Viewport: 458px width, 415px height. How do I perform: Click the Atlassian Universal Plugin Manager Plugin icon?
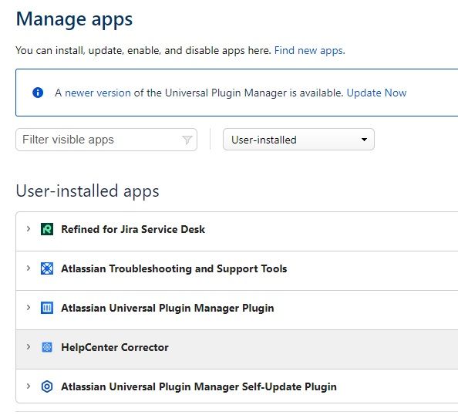(47, 308)
